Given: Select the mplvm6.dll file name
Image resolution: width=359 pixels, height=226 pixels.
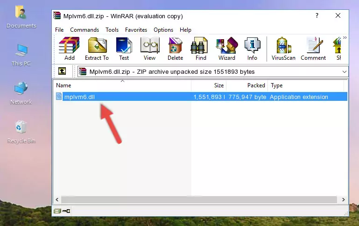Looking at the screenshot, I should coord(79,97).
